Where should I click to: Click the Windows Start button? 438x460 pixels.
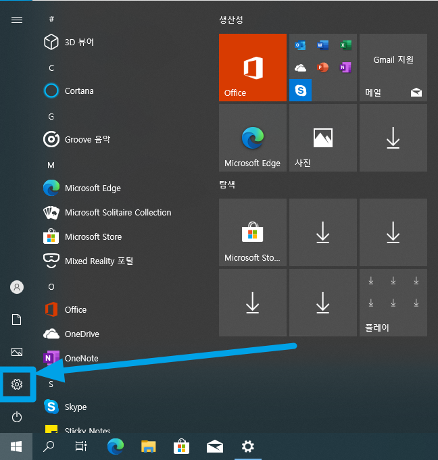tap(16, 446)
